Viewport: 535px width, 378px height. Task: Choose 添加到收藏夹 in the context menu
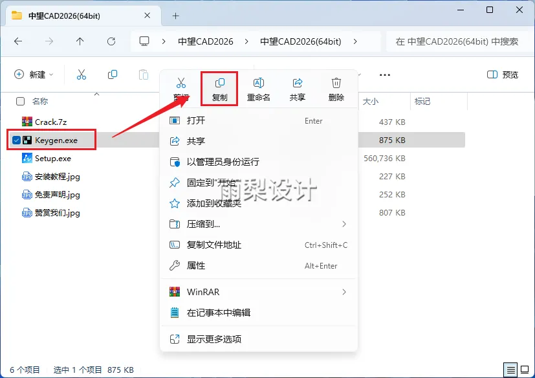pyautogui.click(x=259, y=203)
